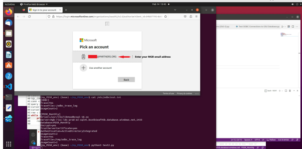This screenshot has width=302, height=149.
Task: Open the Privacy & cookies link
Action: coord(184,93)
